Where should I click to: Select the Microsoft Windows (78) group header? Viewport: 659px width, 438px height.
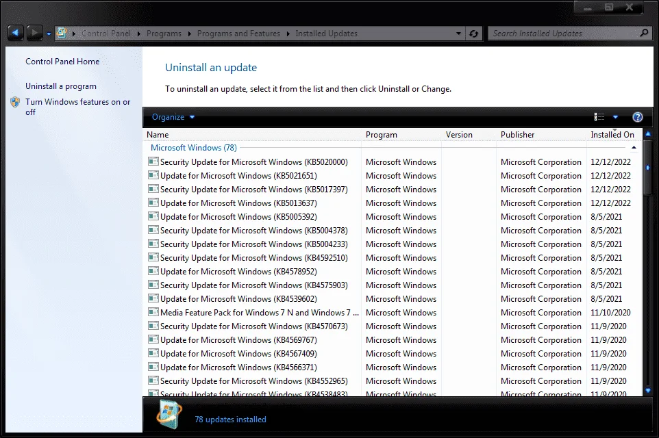tap(194, 148)
